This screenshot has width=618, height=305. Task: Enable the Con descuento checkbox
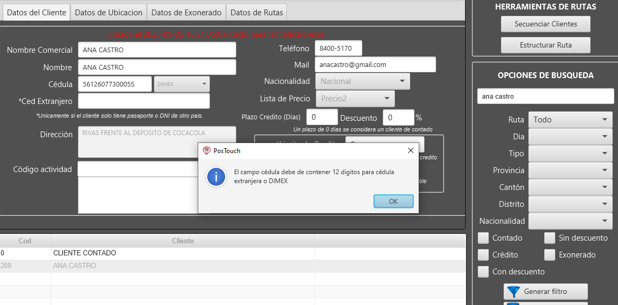[483, 272]
